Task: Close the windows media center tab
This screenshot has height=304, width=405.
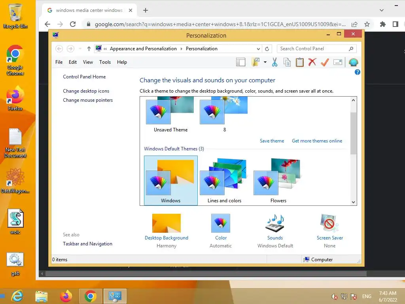Action: coord(131,10)
